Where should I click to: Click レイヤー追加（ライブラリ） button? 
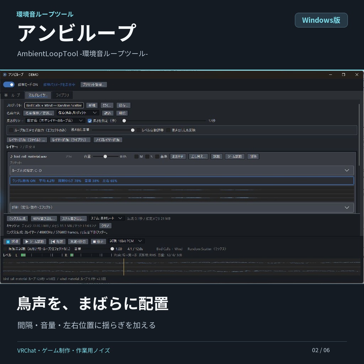70,140
